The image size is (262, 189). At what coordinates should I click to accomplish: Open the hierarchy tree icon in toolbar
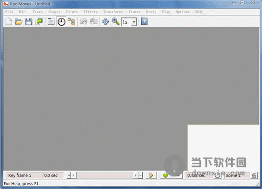pos(71,22)
